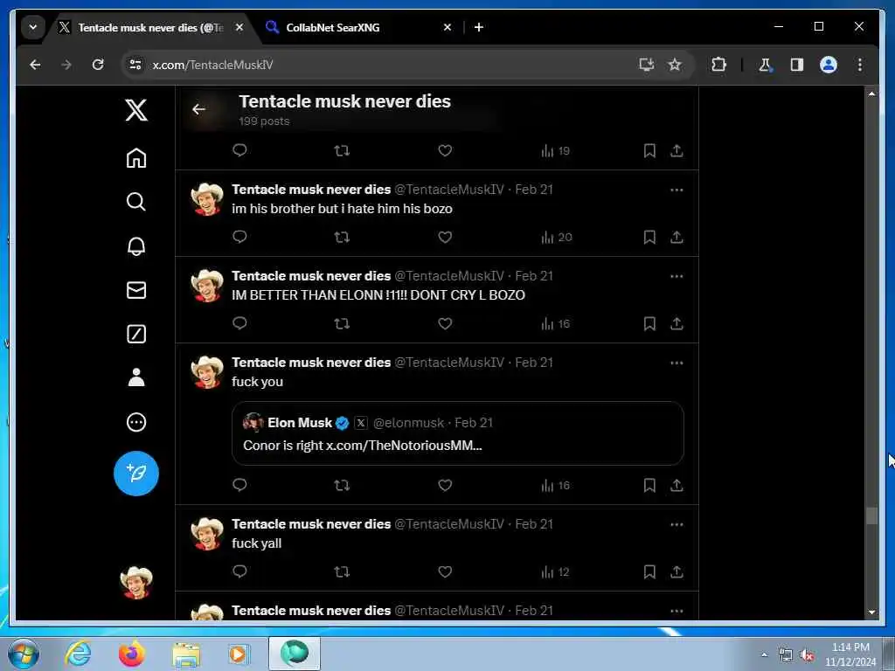Open Chrome profile avatar menu
The image size is (895, 671).
point(829,65)
